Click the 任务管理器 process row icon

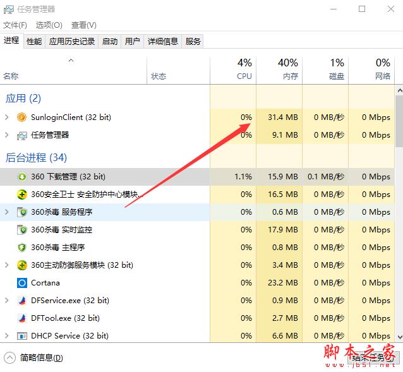pyautogui.click(x=22, y=135)
